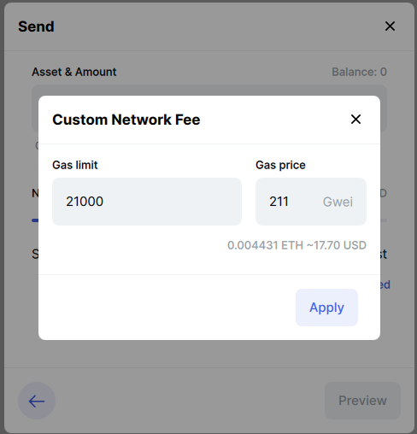Click the blue fee slider at left edge
The image size is (417, 434).
click(x=35, y=220)
